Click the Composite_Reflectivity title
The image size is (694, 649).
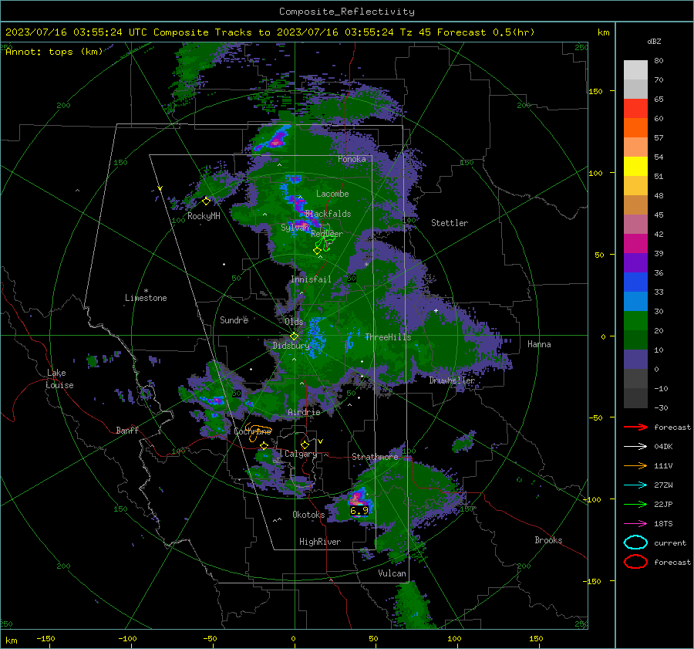347,12
